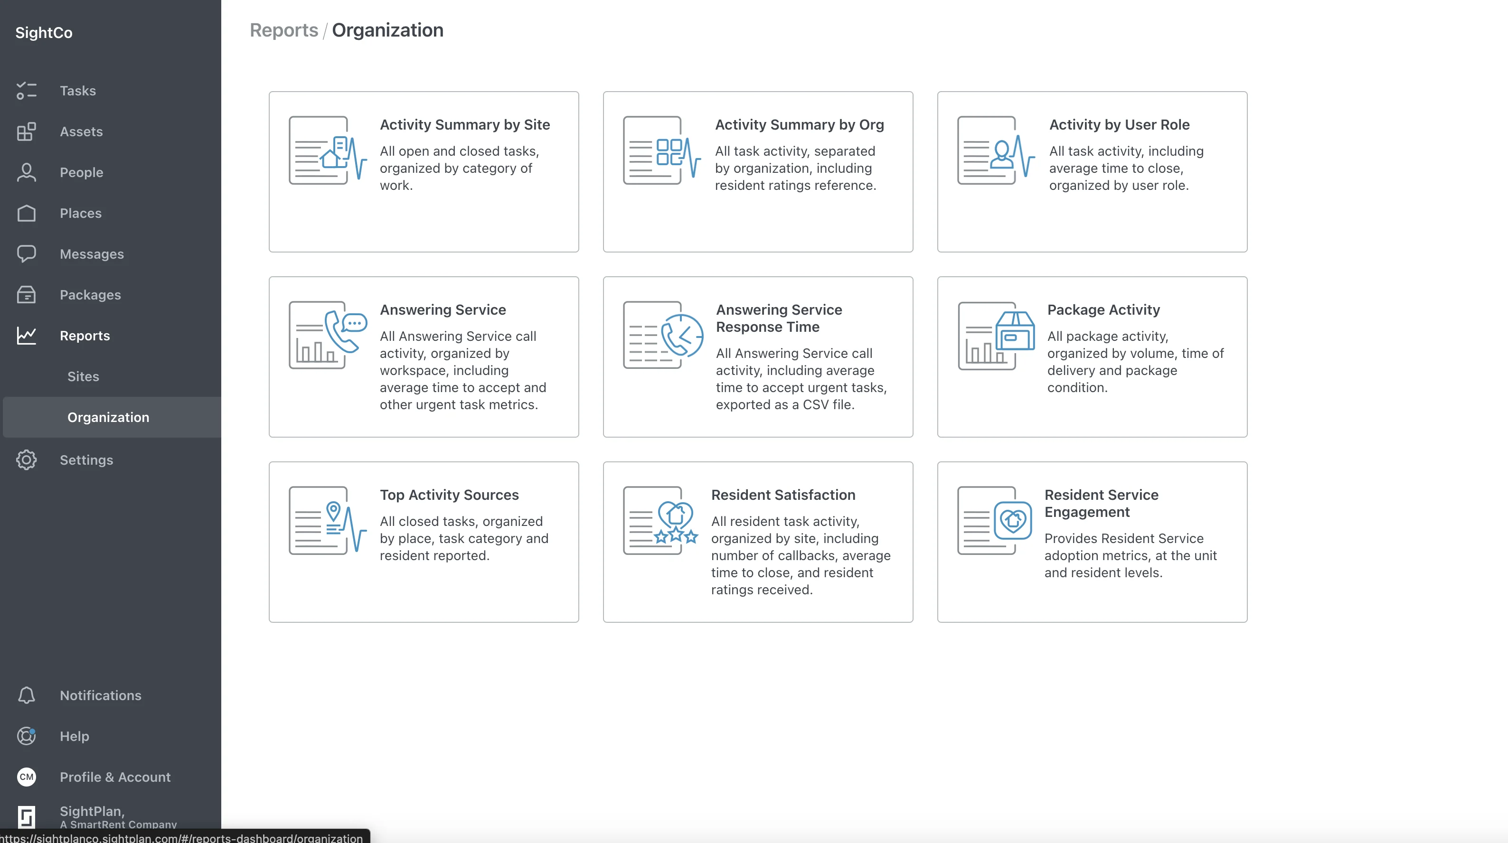Click the SightCo organization name
Image resolution: width=1508 pixels, height=843 pixels.
click(x=44, y=33)
